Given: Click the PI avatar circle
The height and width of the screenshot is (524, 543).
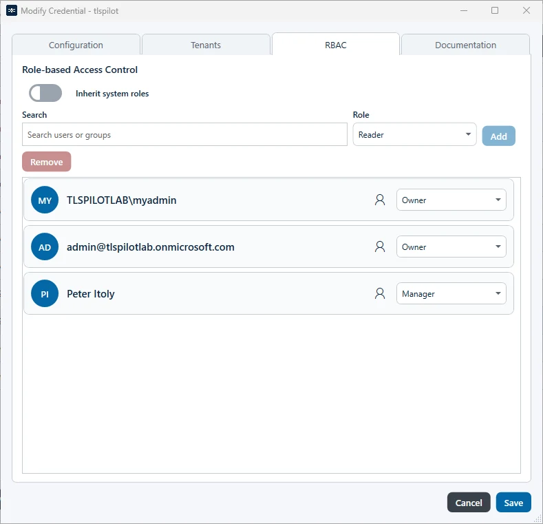Looking at the screenshot, I should (45, 293).
